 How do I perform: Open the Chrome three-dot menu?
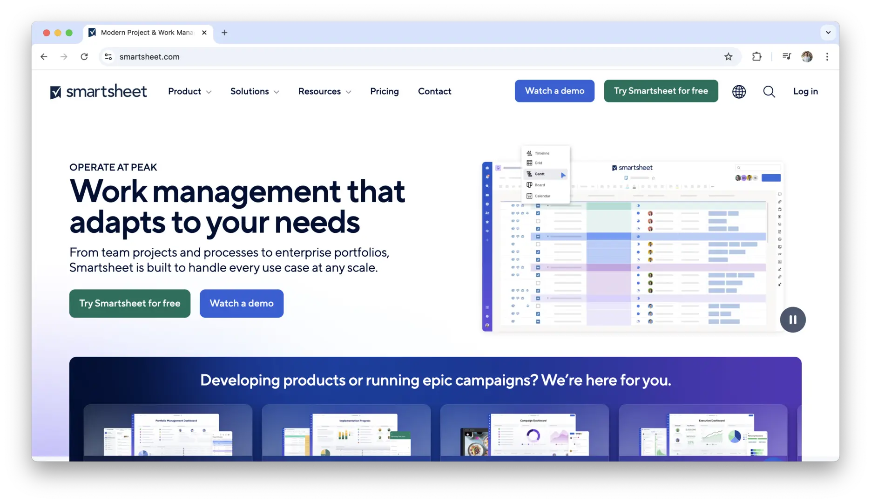point(827,57)
